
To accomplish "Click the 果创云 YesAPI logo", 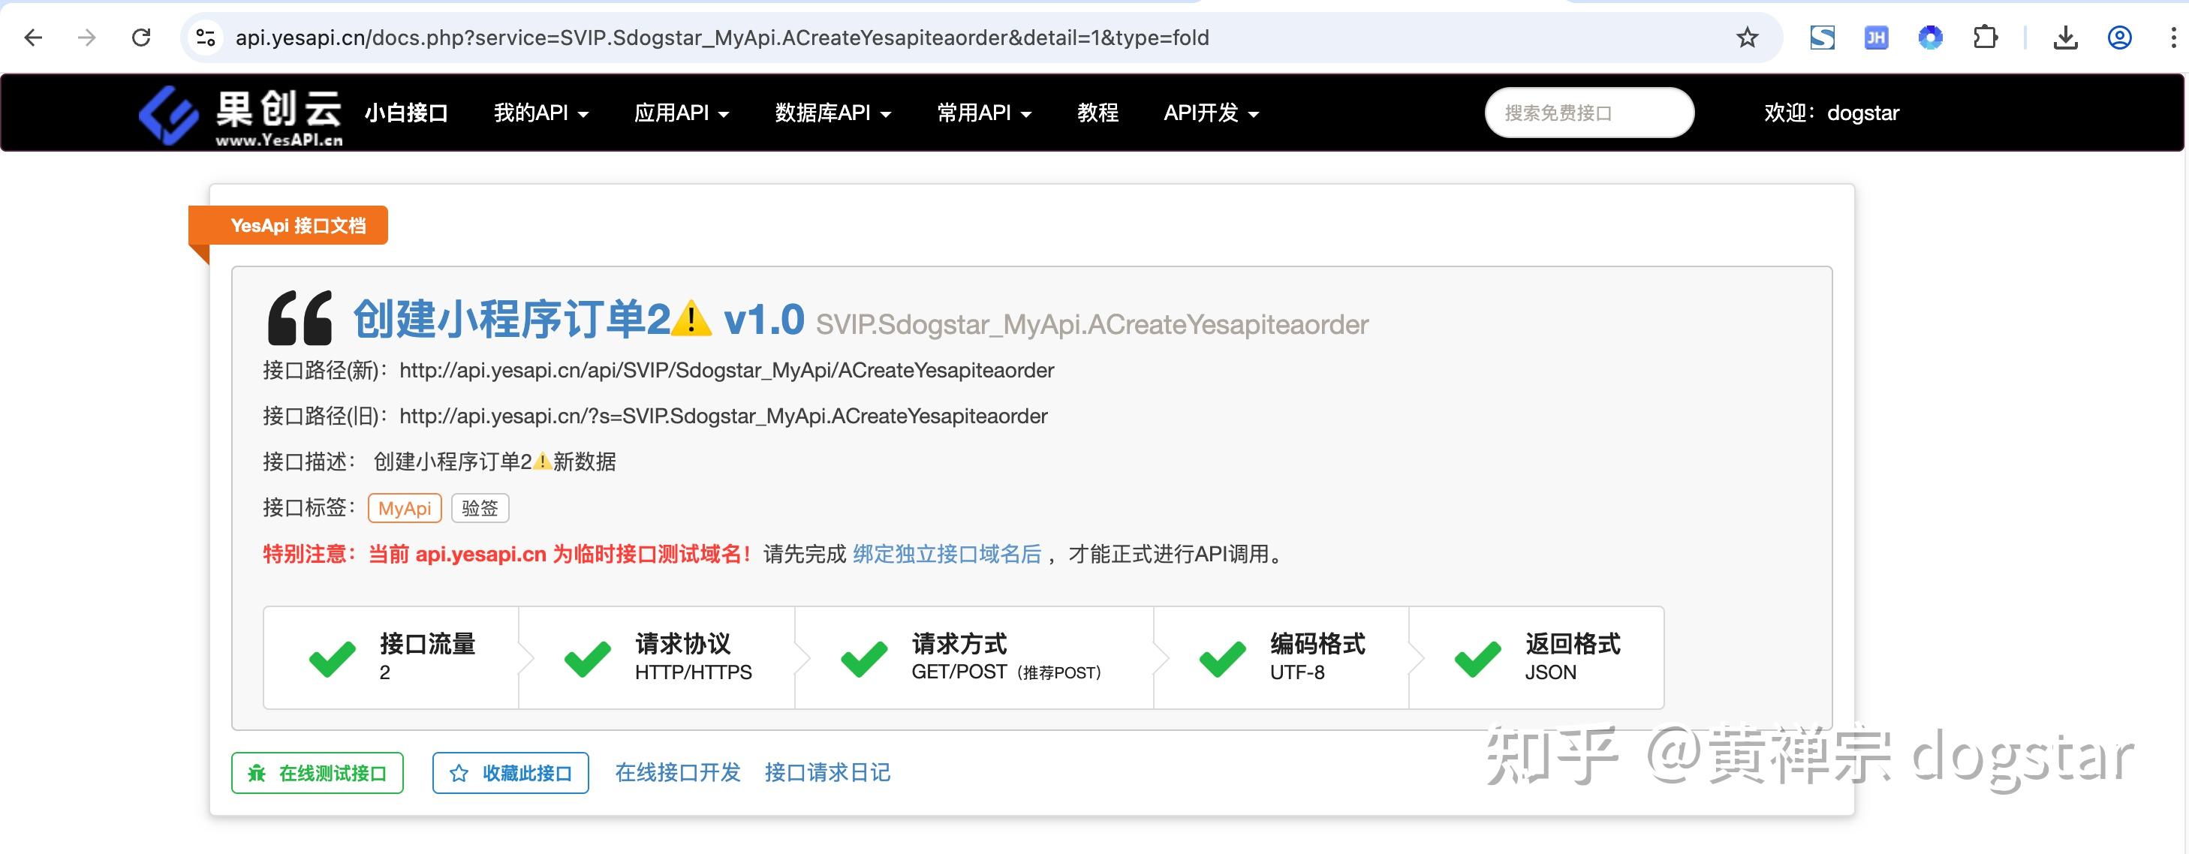I will 242,112.
